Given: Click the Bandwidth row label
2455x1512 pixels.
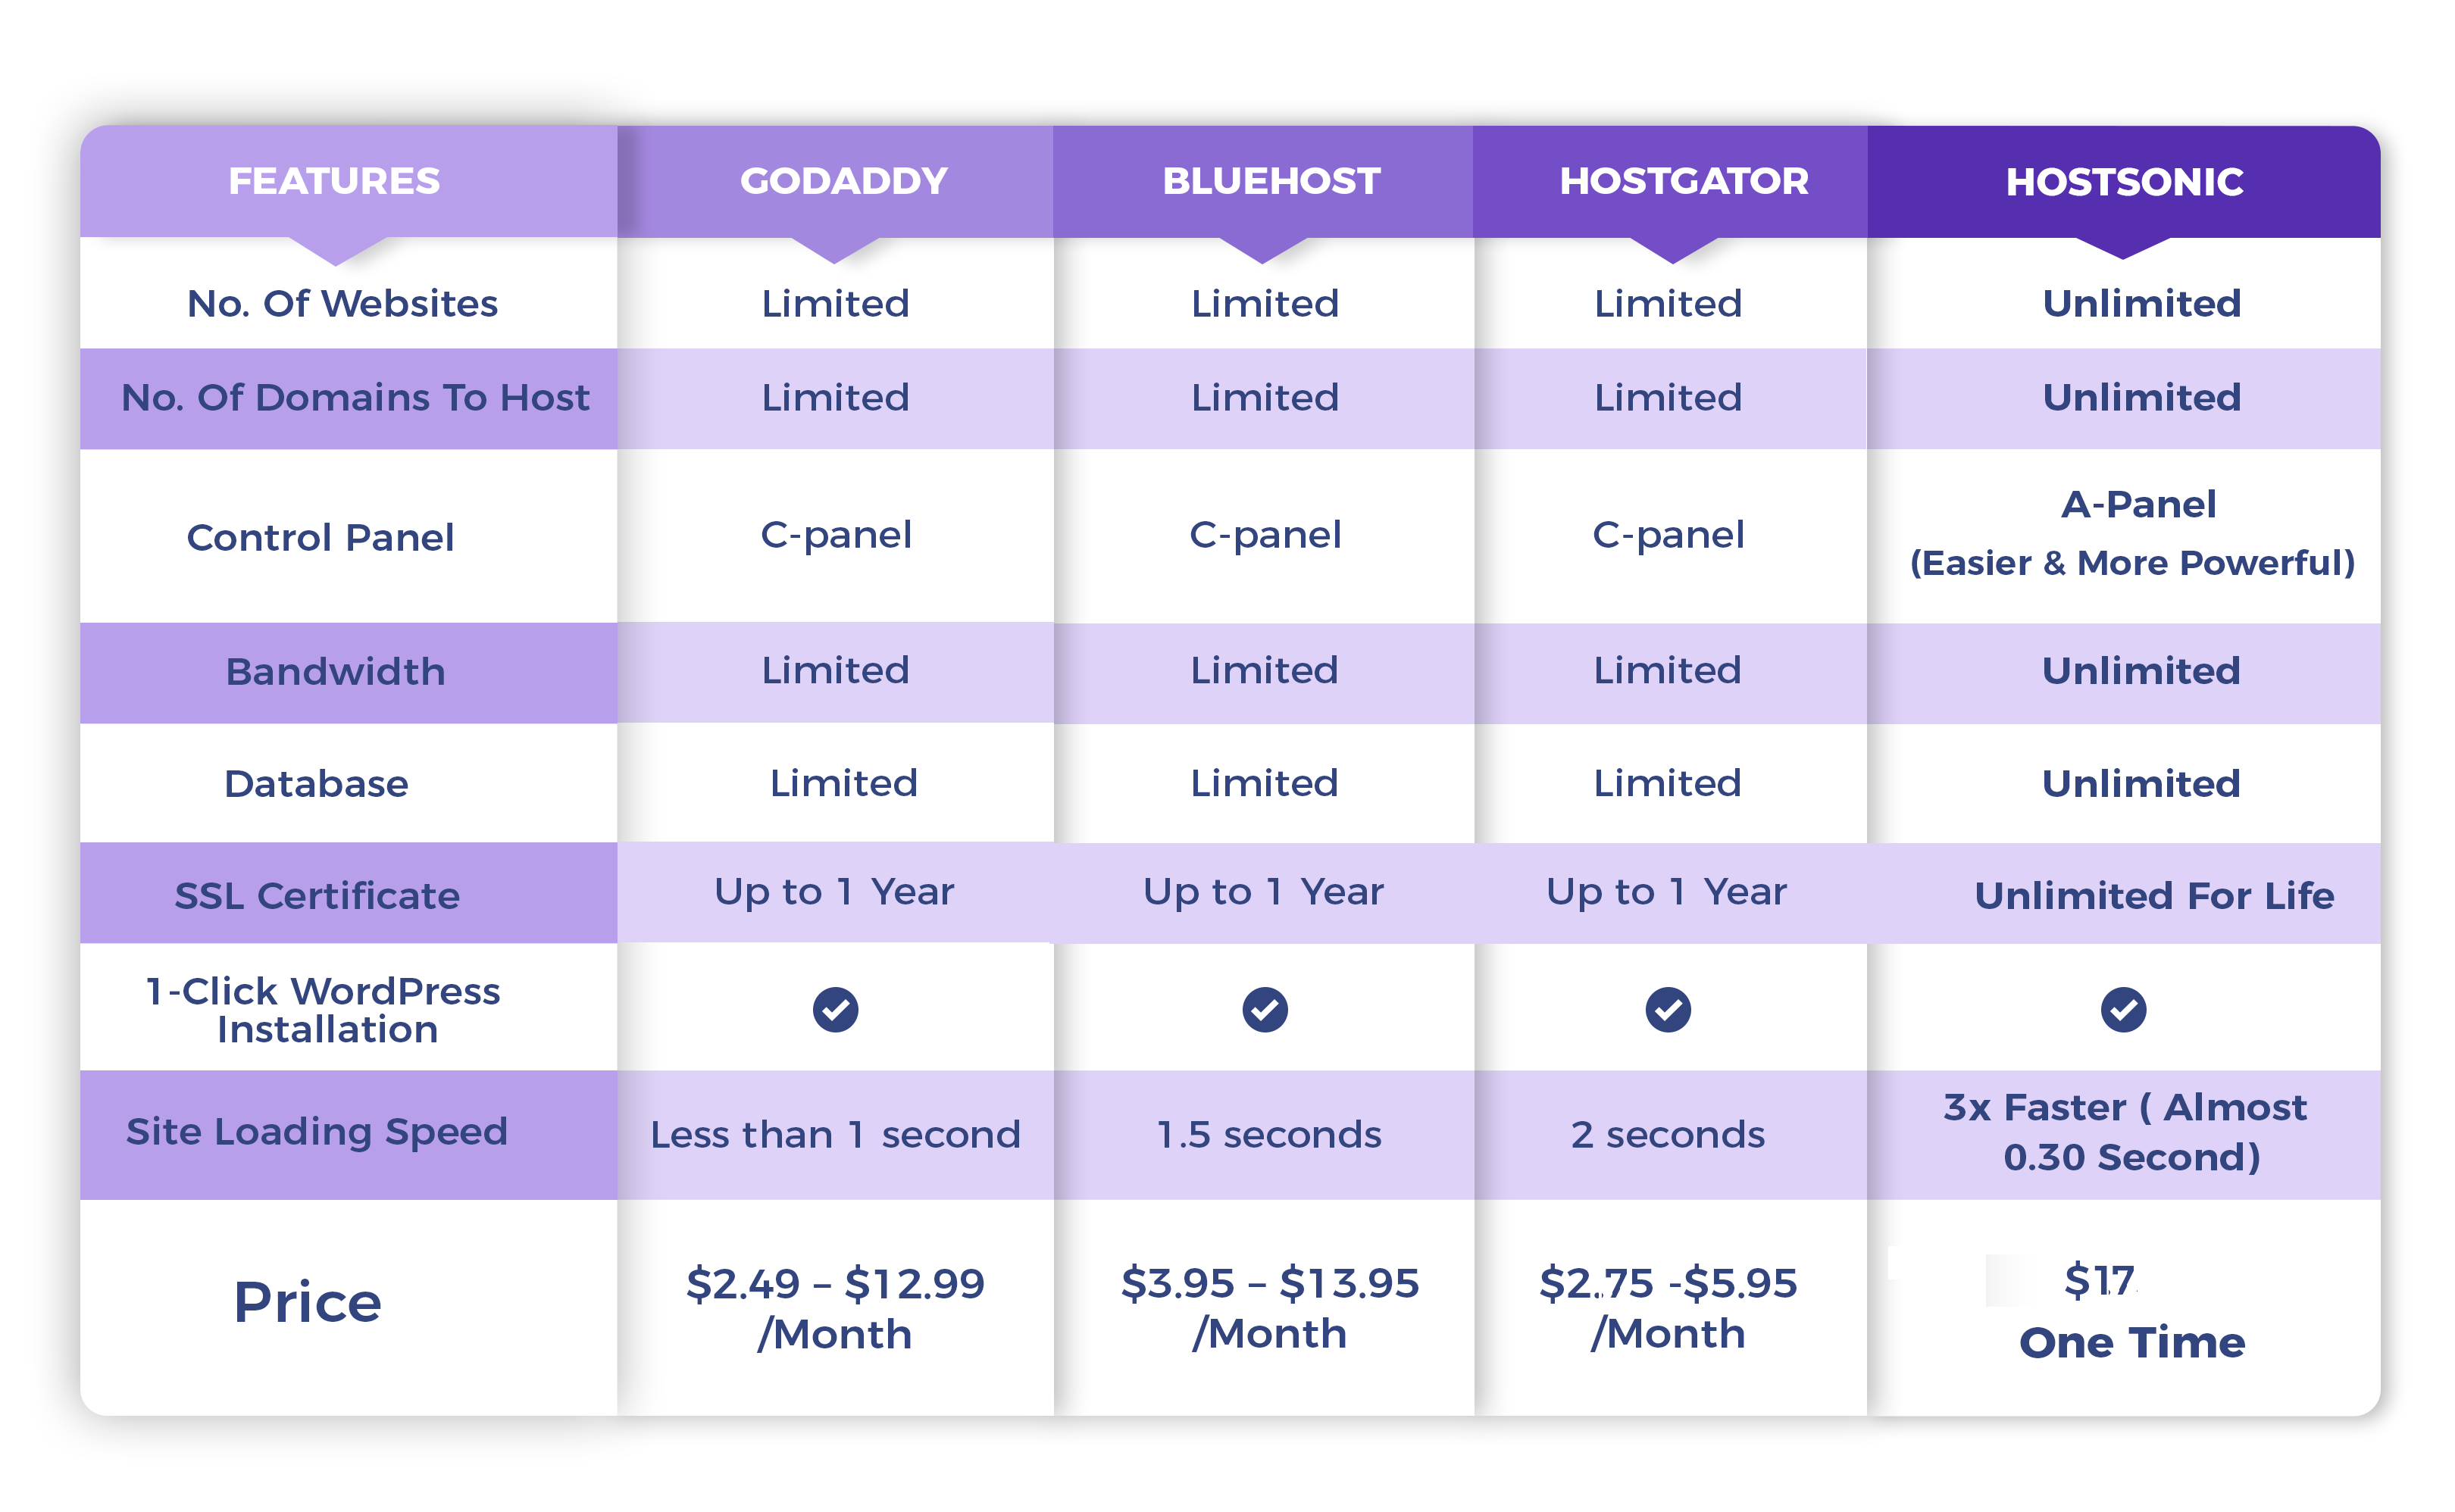Looking at the screenshot, I should click(x=335, y=671).
